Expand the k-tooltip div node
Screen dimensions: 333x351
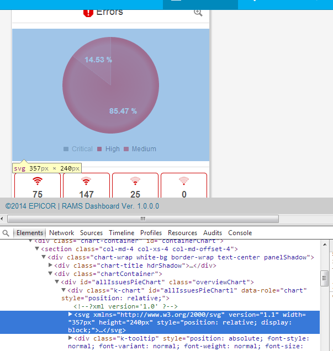pos(70,338)
